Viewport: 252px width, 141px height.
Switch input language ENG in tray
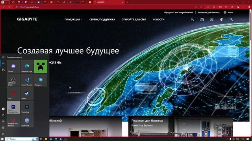tap(237, 139)
